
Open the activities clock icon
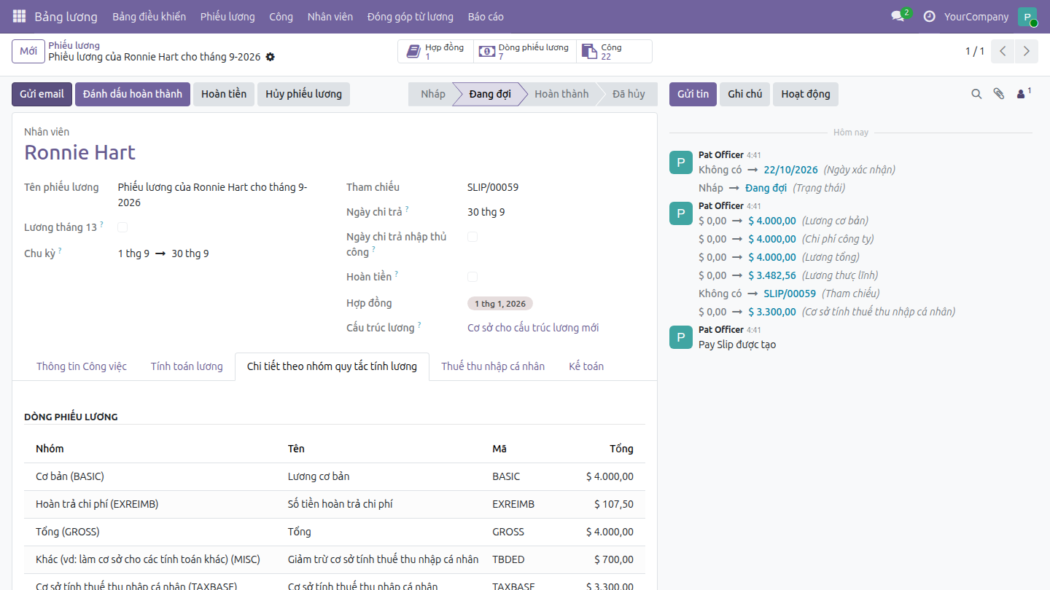pos(929,16)
